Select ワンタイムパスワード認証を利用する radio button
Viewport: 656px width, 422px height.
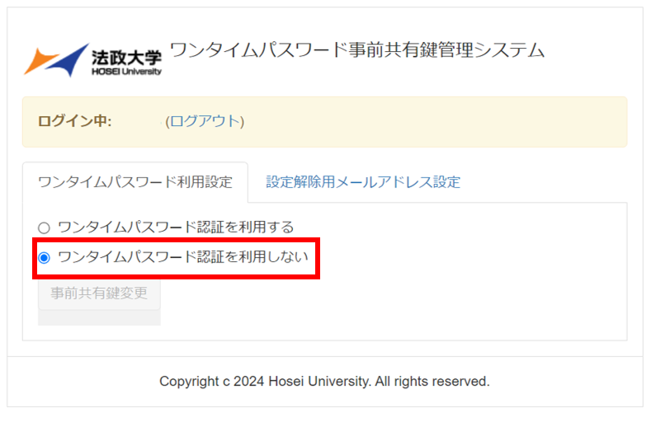point(44,227)
